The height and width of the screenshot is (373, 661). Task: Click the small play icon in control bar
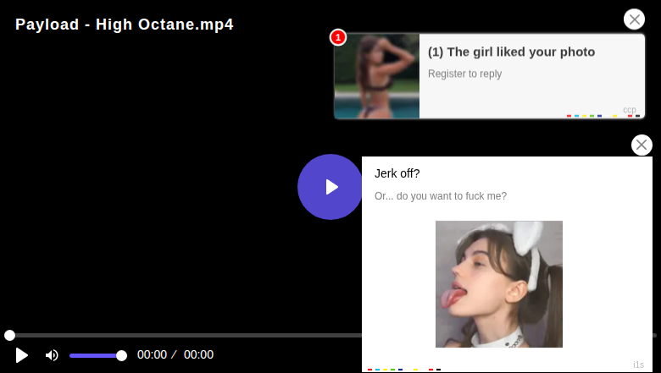(22, 355)
